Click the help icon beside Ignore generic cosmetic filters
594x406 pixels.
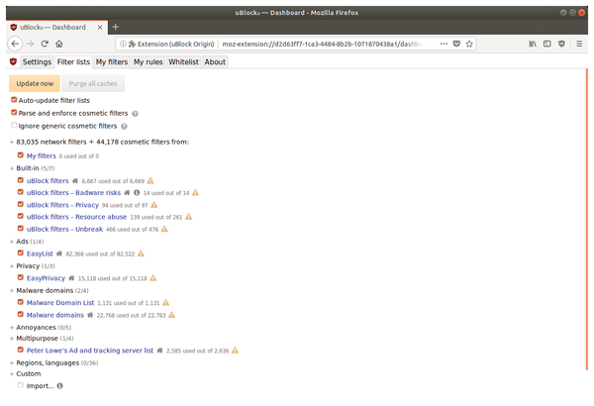(125, 126)
